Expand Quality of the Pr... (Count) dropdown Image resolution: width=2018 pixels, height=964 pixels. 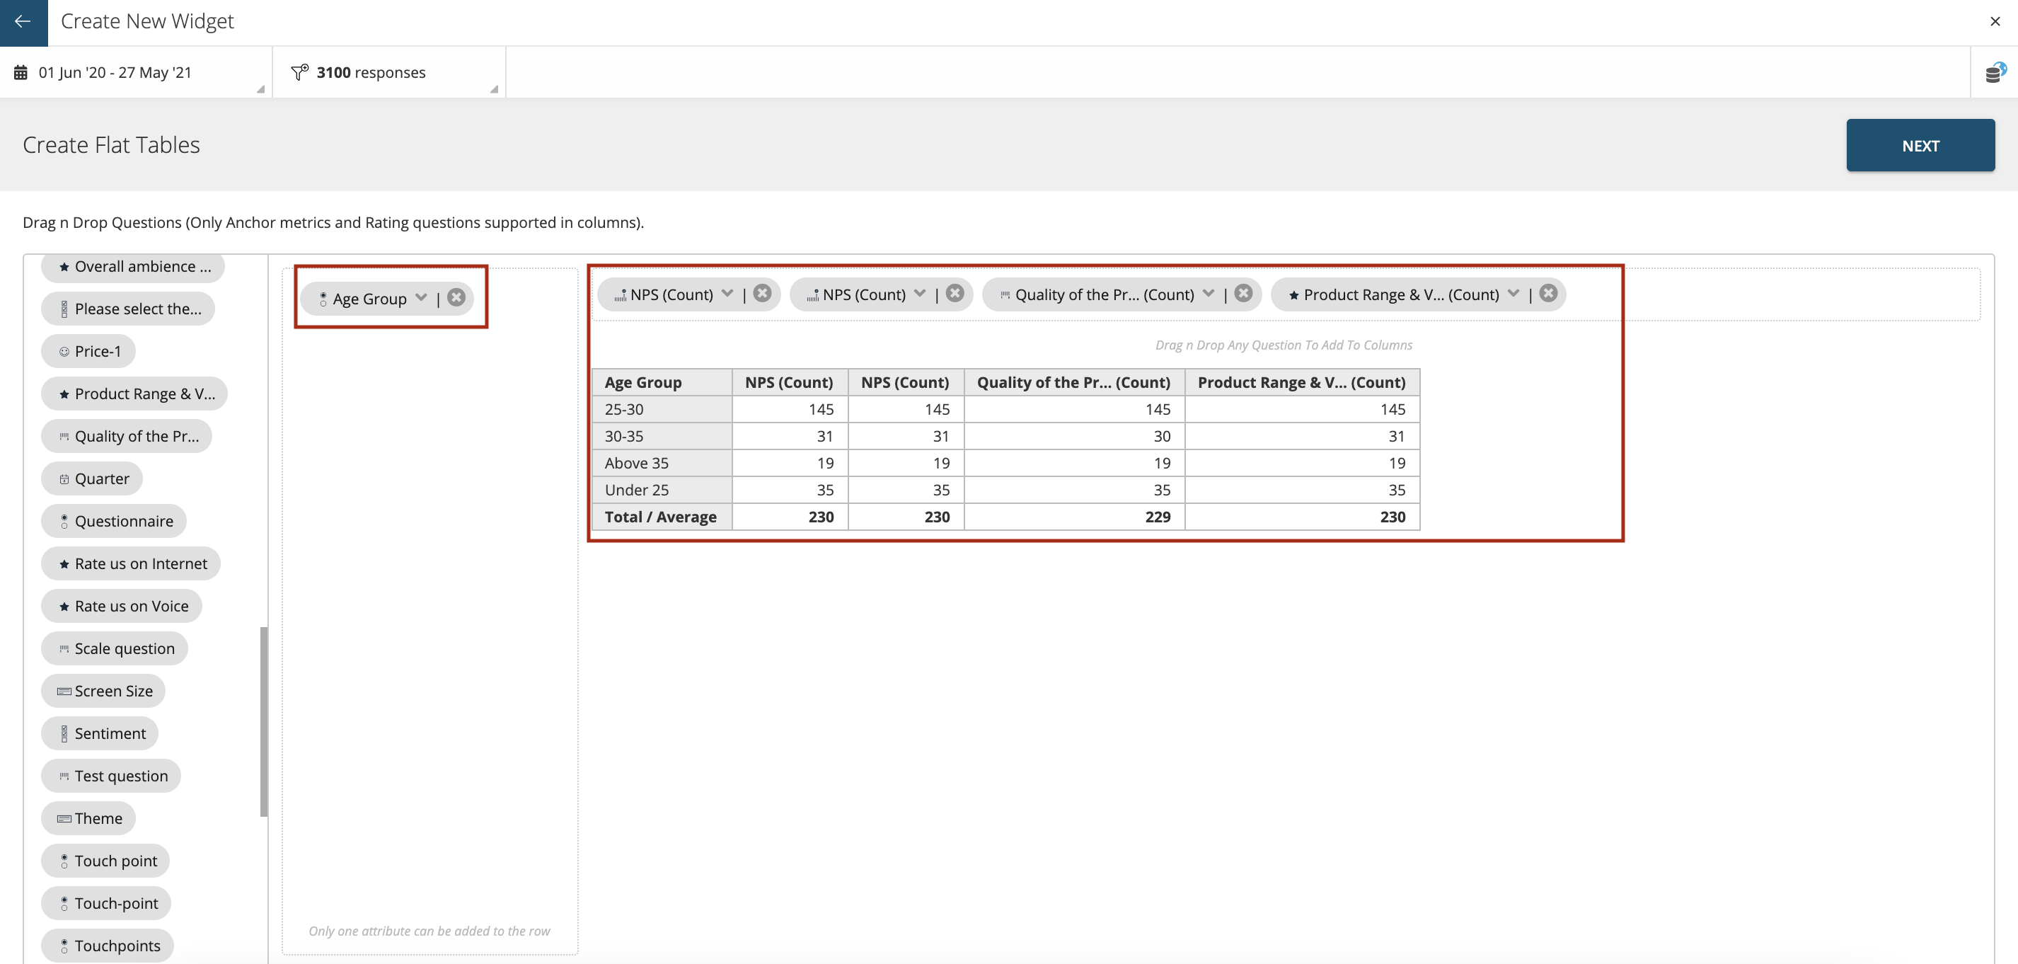point(1209,294)
